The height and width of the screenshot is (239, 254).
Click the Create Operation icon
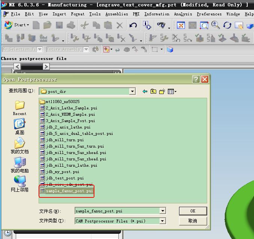point(55,38)
